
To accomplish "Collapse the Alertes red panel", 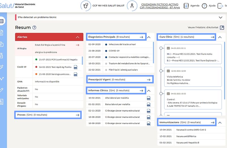I will [x=77, y=37].
